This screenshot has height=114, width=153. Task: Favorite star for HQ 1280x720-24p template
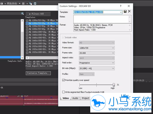27,21
